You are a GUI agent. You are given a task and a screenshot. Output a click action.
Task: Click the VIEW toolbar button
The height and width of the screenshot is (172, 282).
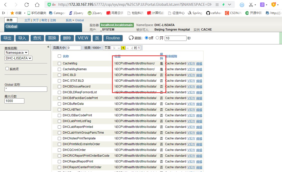83,38
